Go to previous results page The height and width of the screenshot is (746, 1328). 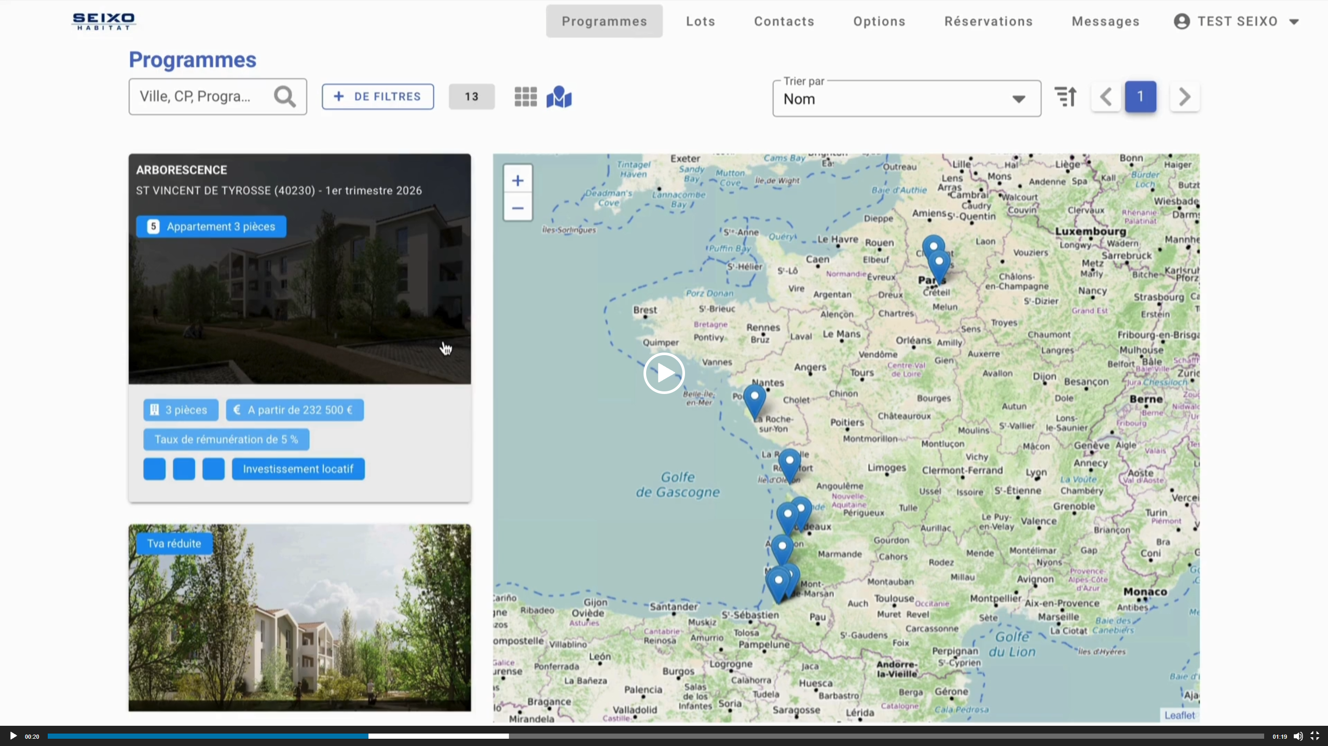1106,97
